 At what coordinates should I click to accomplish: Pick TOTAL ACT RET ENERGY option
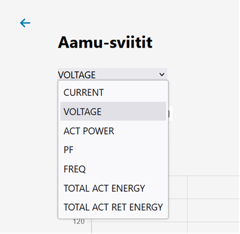coord(113,207)
